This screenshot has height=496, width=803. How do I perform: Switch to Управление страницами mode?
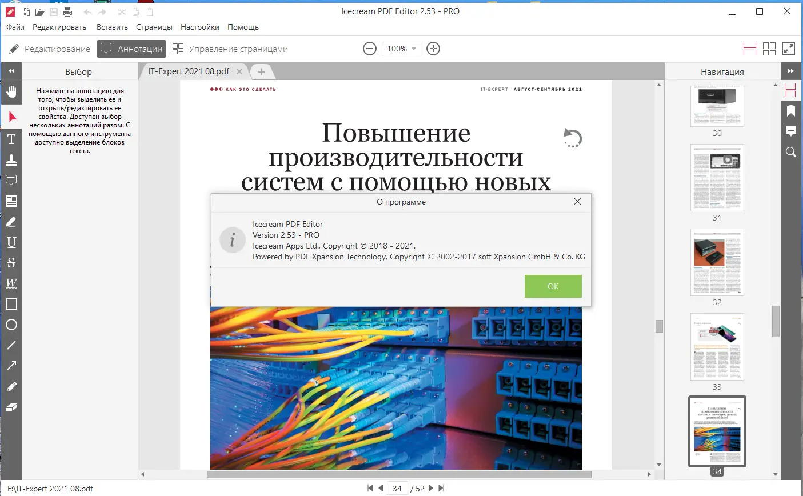(230, 49)
